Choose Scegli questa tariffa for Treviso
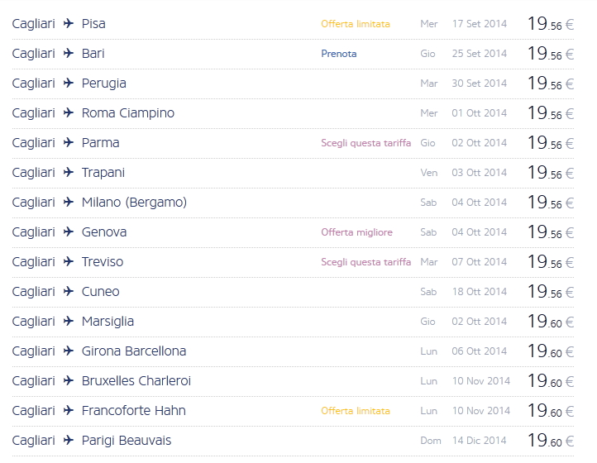The height and width of the screenshot is (463, 597). tap(365, 262)
